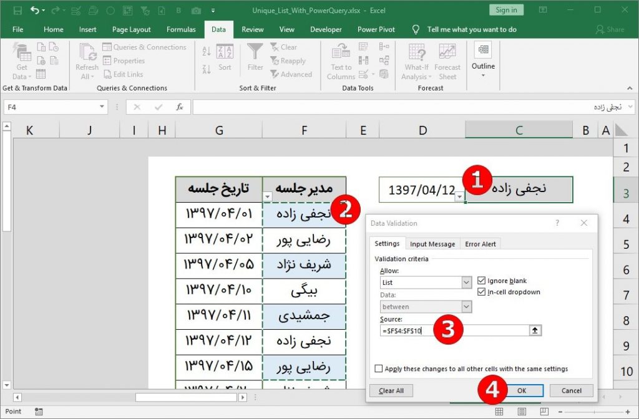This screenshot has height=419, width=639.
Task: Expand the Name Box dropdown arrow
Action: pyautogui.click(x=102, y=107)
